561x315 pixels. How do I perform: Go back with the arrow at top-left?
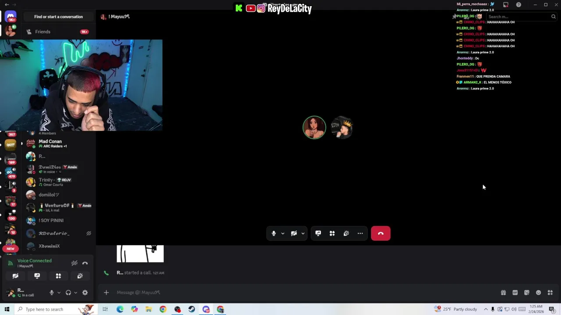[x=7, y=4]
